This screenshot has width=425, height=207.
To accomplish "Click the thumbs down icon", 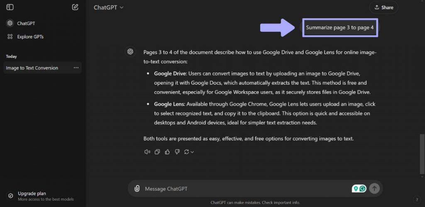I will [x=177, y=152].
